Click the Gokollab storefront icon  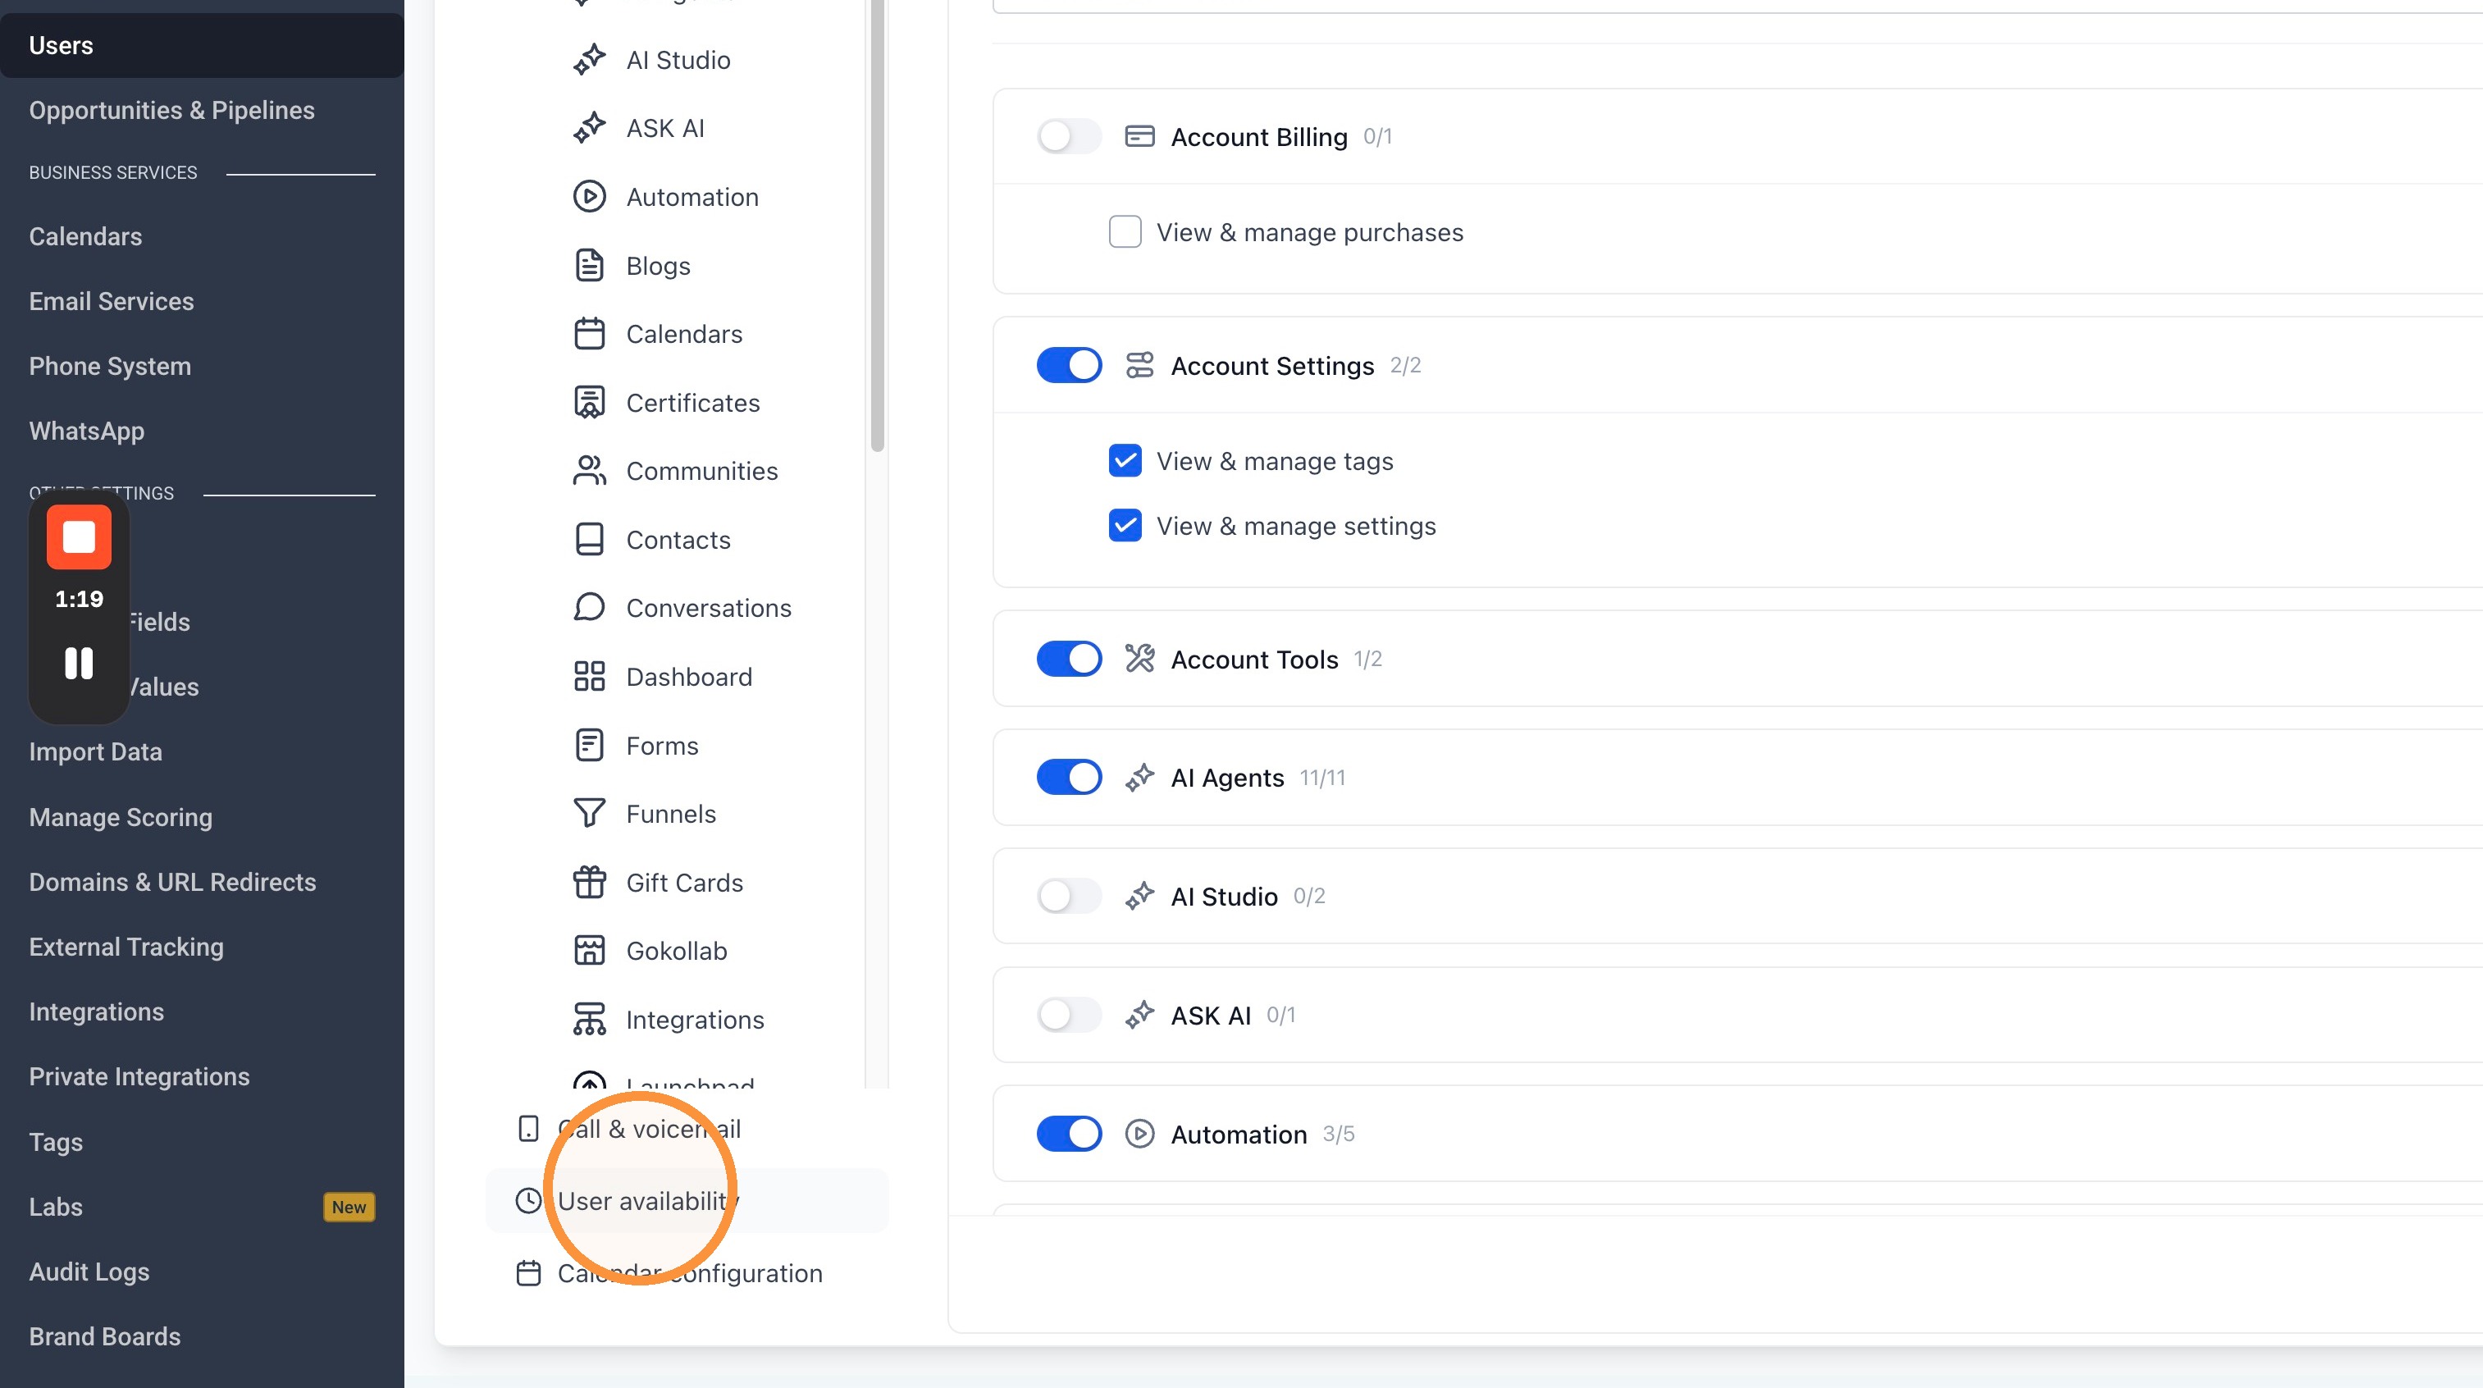(589, 951)
